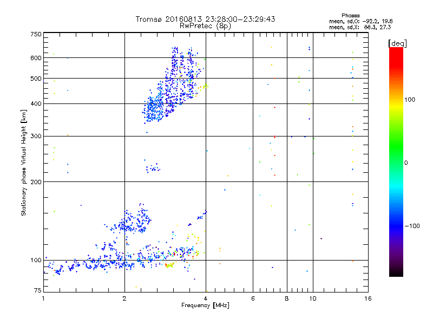Click the y-axis tick label '200'
Image resolution: width=433 pixels, height=325 pixels.
pyautogui.click(x=36, y=182)
